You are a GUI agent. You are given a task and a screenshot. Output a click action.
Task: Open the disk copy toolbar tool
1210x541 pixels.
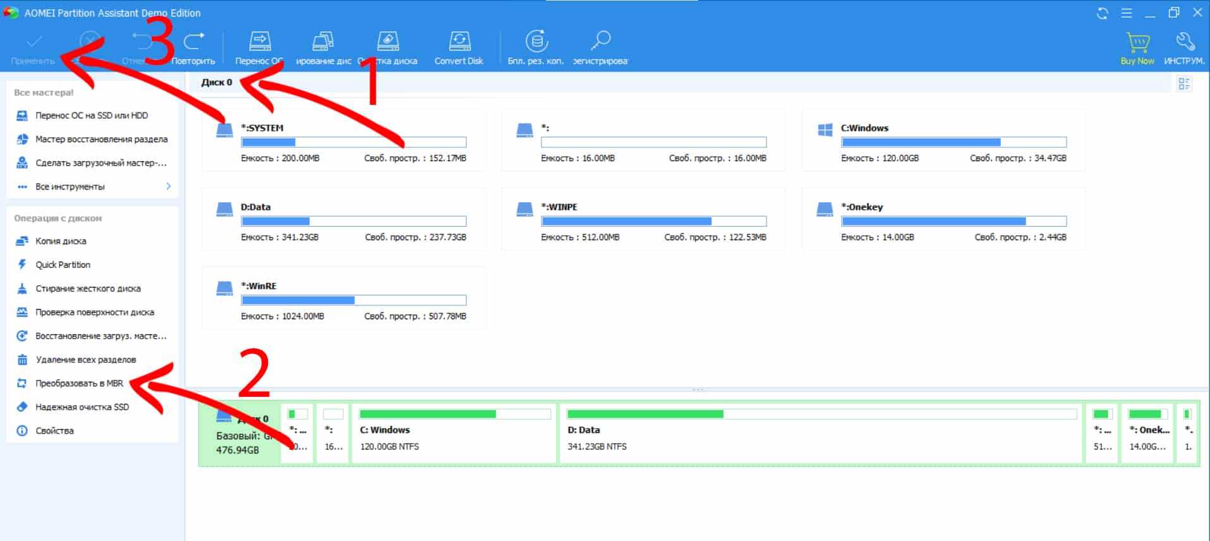coord(324,49)
